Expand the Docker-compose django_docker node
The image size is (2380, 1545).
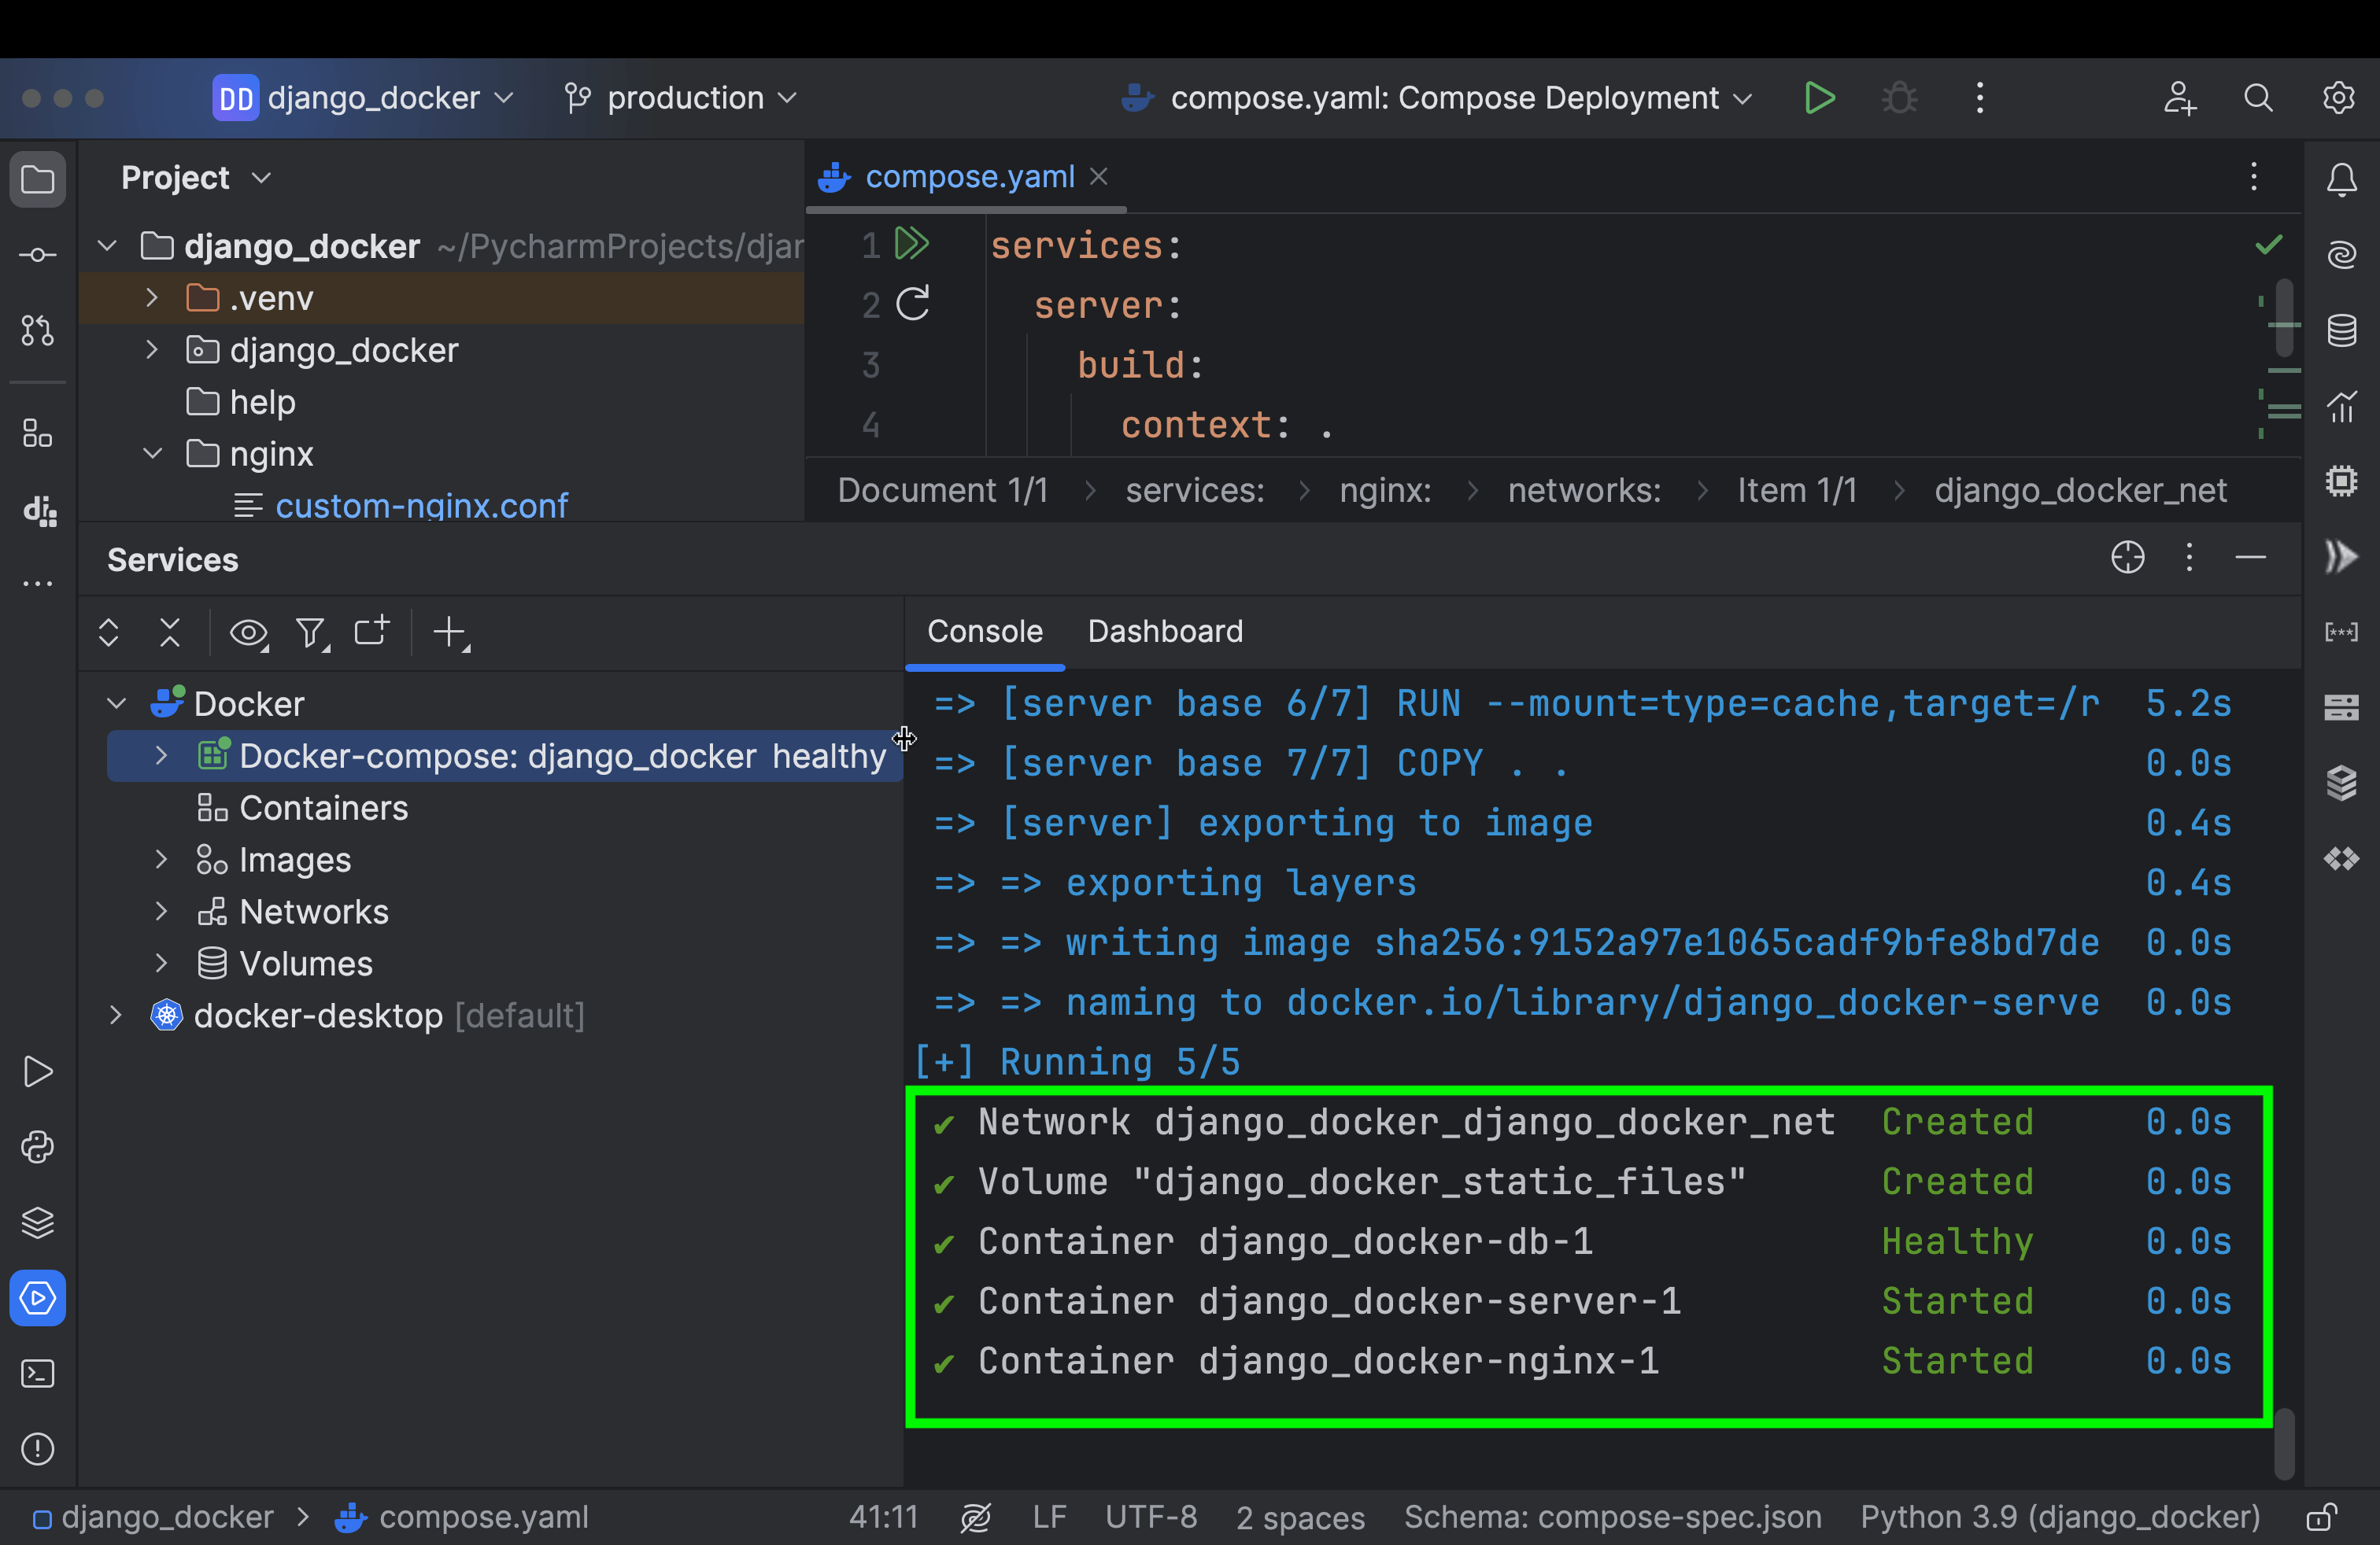(x=161, y=757)
